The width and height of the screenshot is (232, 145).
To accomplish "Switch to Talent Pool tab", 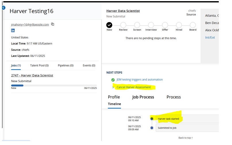I will tap(39, 66).
